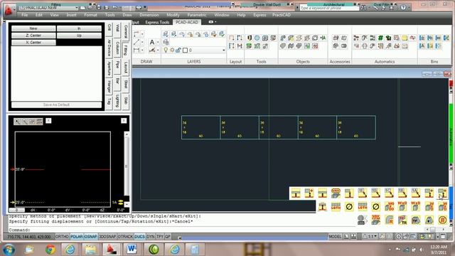
Task: Click the Z: Center button
Action: pyautogui.click(x=33, y=36)
